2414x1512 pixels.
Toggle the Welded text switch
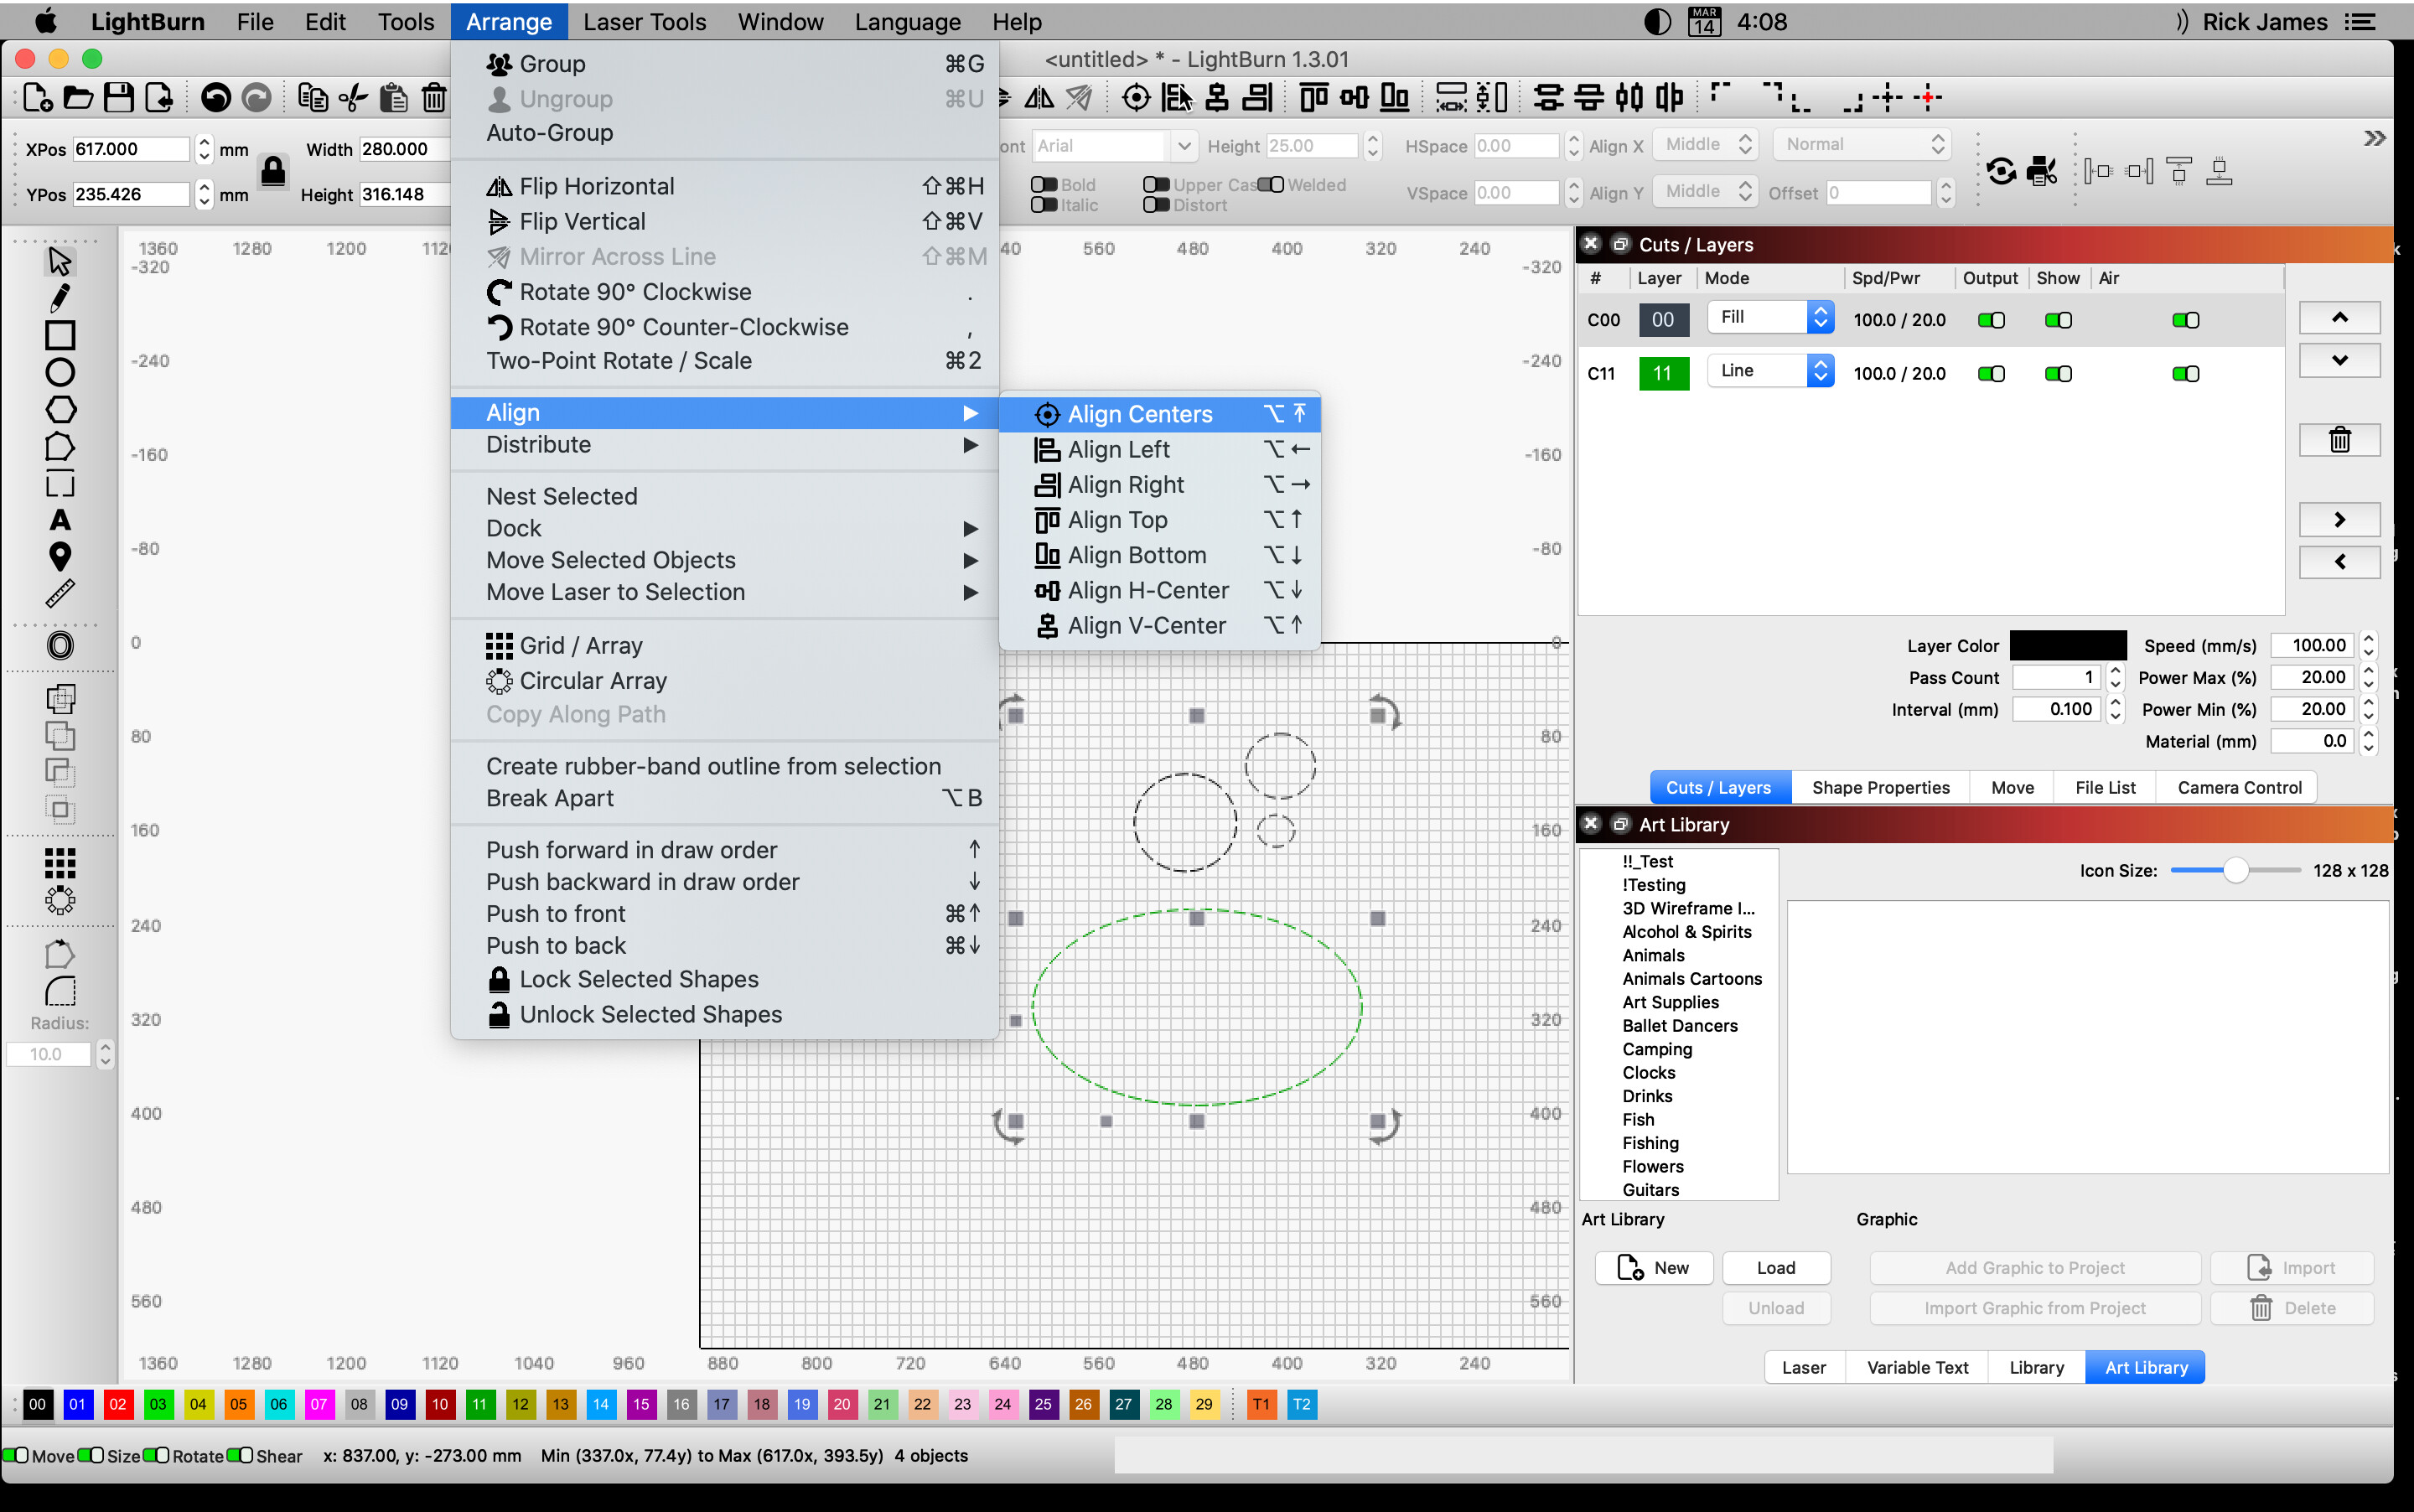(x=1271, y=185)
